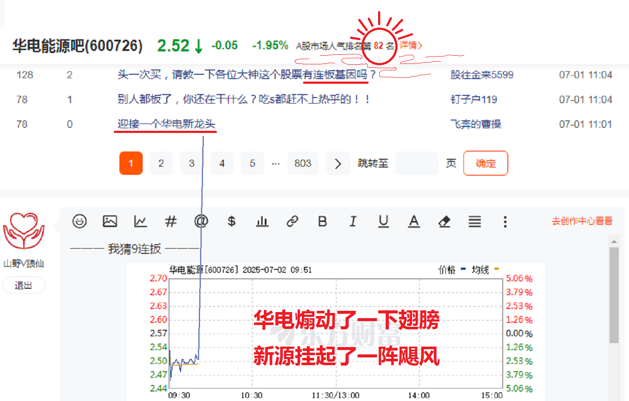The image size is (629, 401).
Task: Click the embedded stock chart image
Action: pos(336,332)
